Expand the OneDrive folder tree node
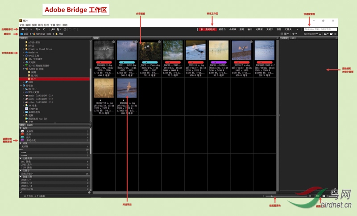The height and width of the screenshot is (216, 357). pos(24,52)
